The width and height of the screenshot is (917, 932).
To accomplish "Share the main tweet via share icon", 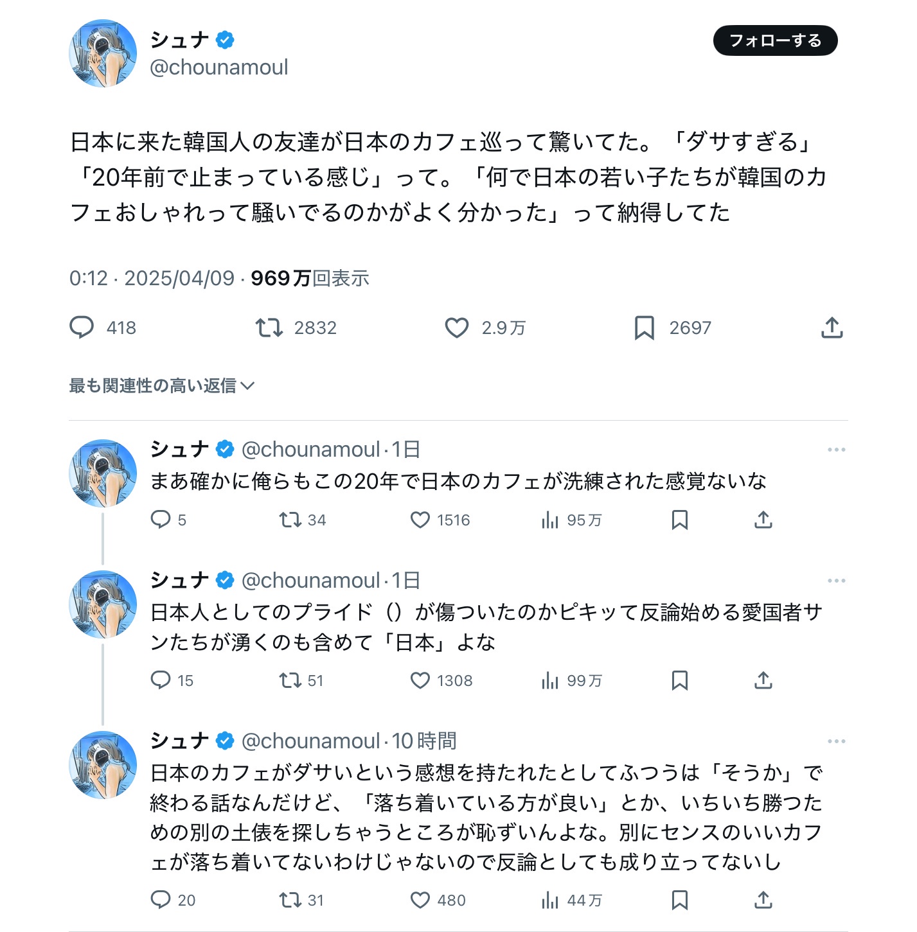I will pyautogui.click(x=832, y=328).
